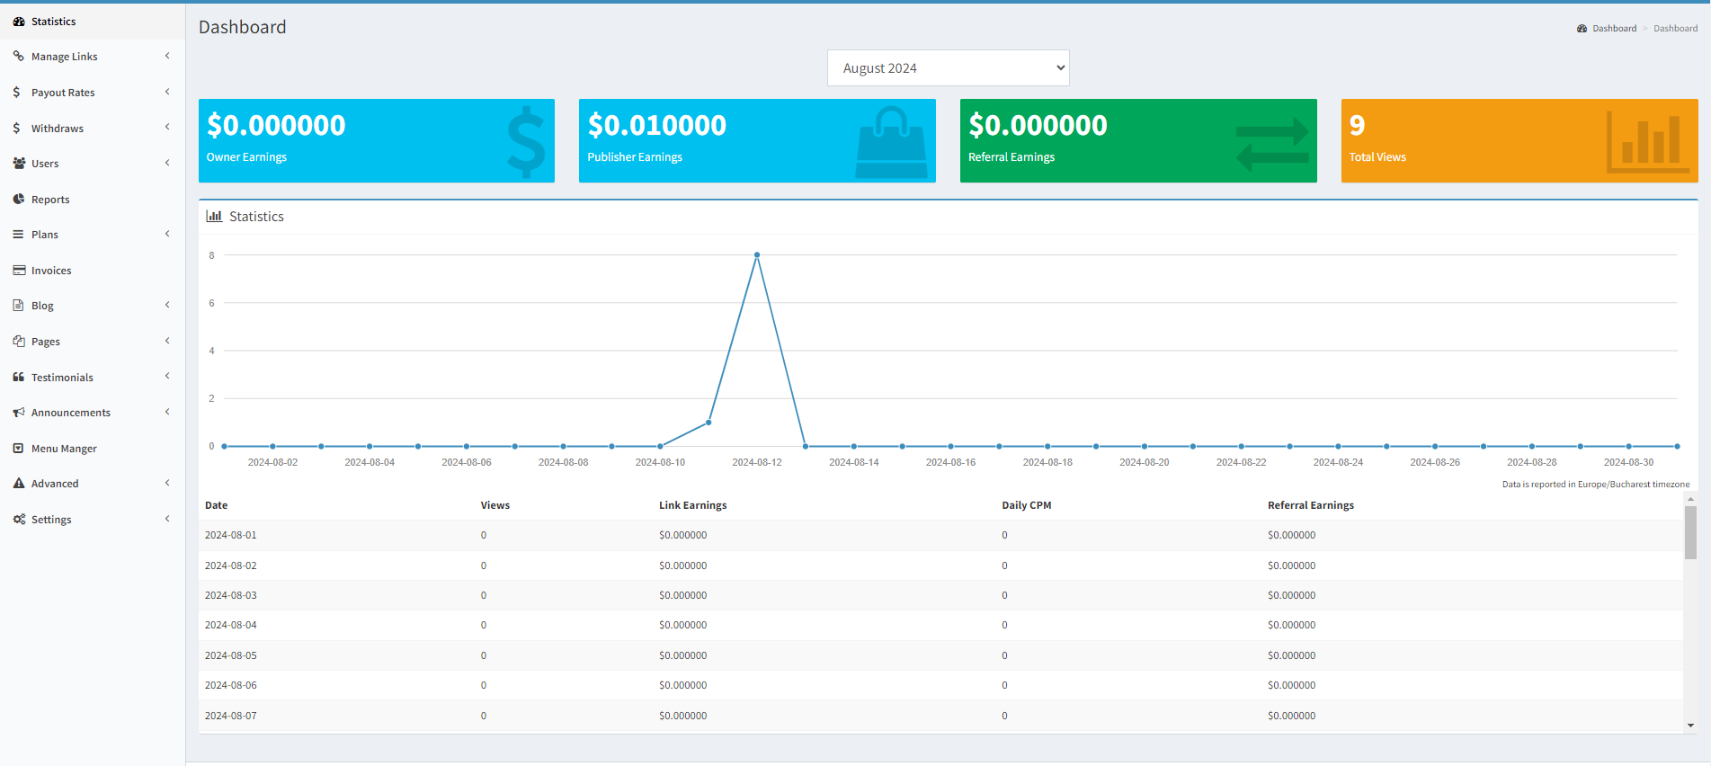
Task: Expand the Manage Links chevron
Action: [167, 56]
